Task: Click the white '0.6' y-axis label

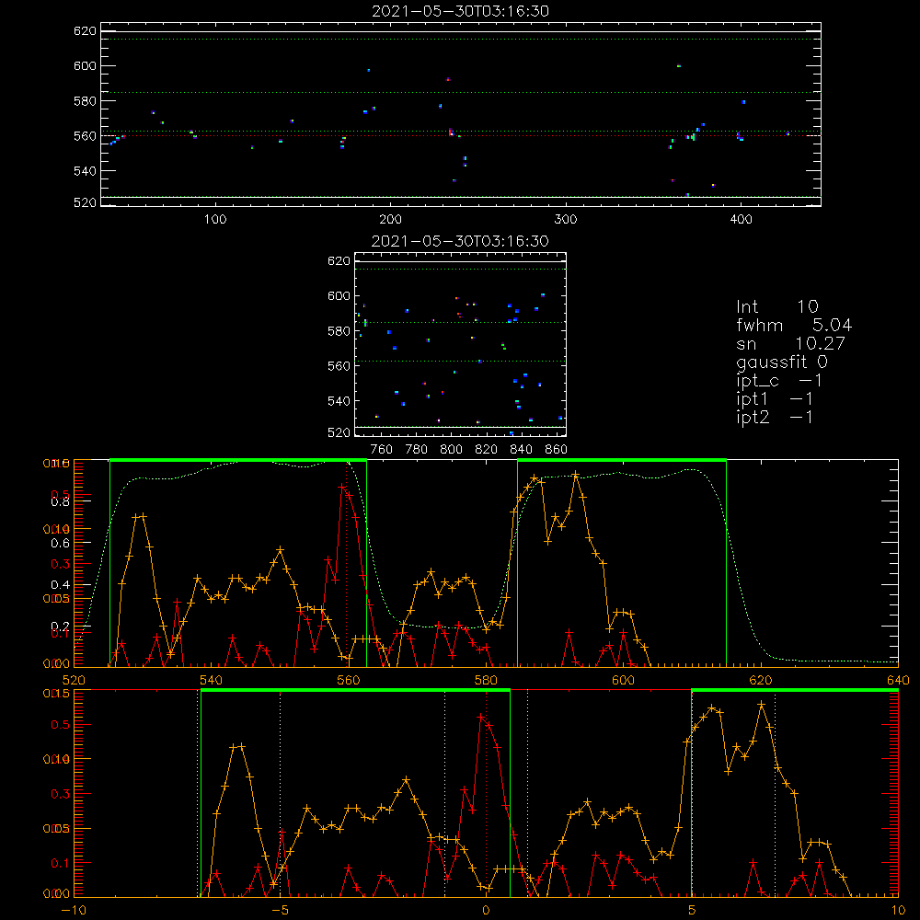Action: point(61,544)
